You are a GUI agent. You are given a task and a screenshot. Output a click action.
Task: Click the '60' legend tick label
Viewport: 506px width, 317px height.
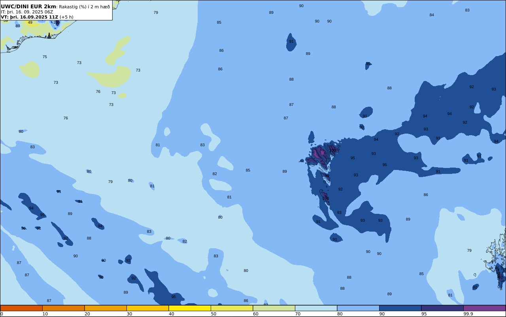pyautogui.click(x=255, y=314)
